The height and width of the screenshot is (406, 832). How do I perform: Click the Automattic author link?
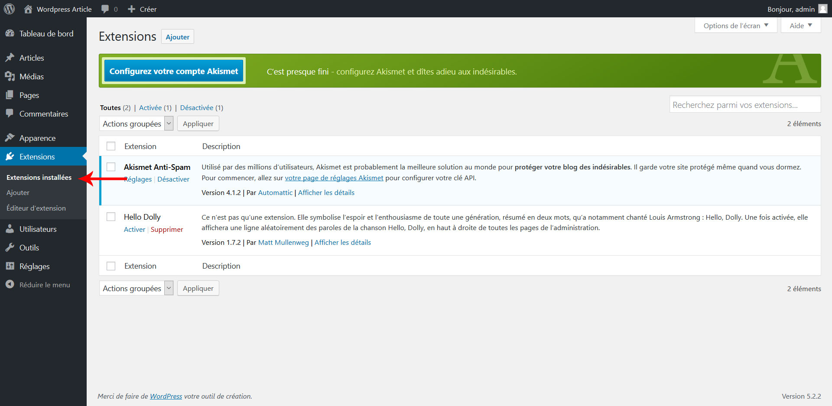(x=275, y=192)
